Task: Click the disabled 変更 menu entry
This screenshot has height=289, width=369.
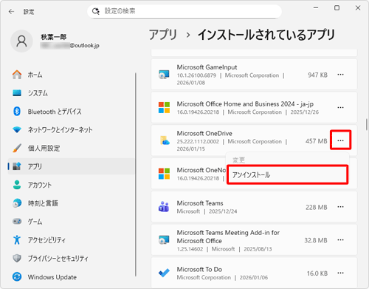Action: (287, 160)
